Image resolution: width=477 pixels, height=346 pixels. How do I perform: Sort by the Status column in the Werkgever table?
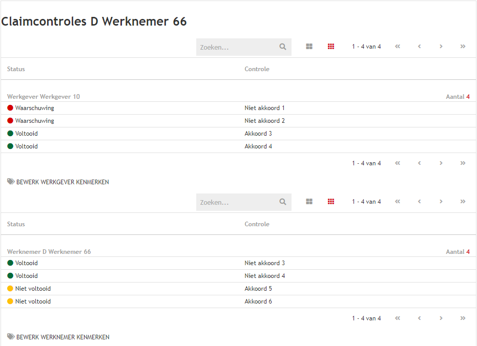(x=16, y=69)
